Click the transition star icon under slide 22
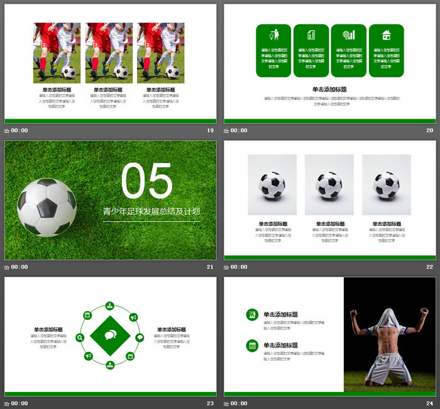 [x=226, y=267]
